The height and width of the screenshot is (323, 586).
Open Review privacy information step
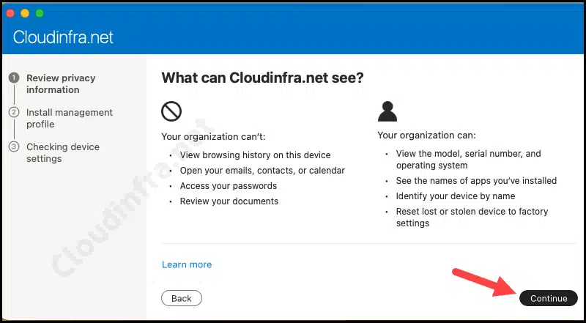[x=61, y=83]
